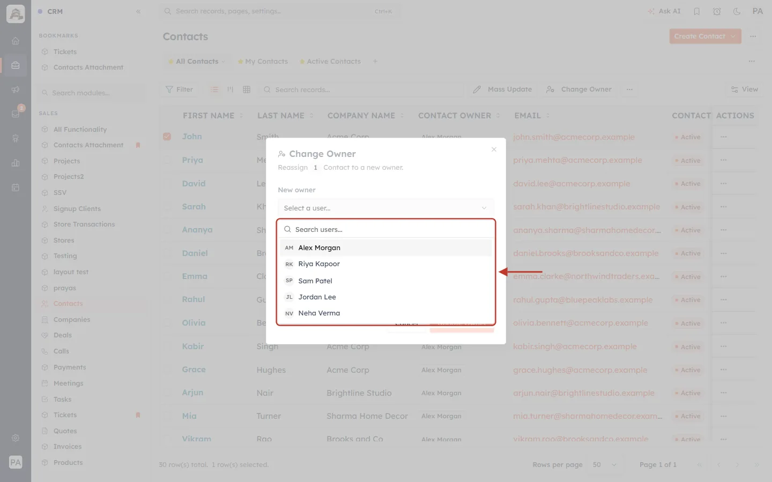
Task: Pick Sam Patel as owner
Action: click(385, 281)
